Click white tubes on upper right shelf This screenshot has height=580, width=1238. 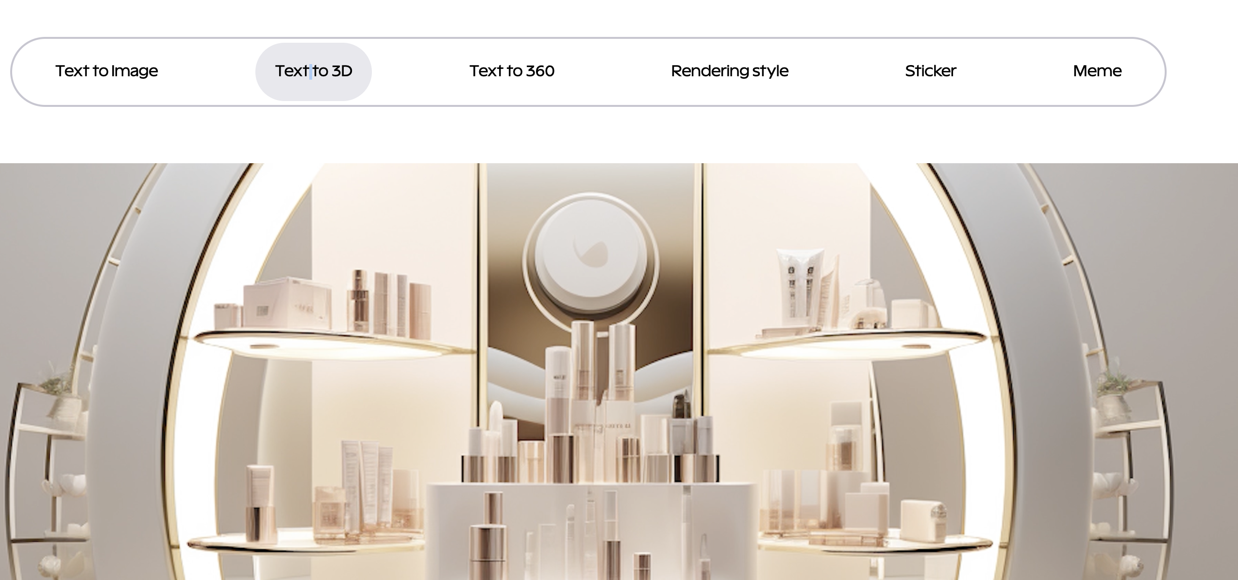[800, 287]
